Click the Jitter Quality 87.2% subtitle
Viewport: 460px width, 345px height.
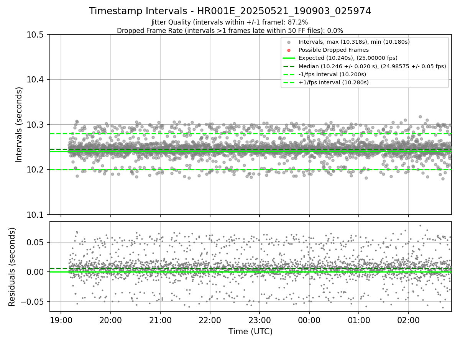point(230,23)
